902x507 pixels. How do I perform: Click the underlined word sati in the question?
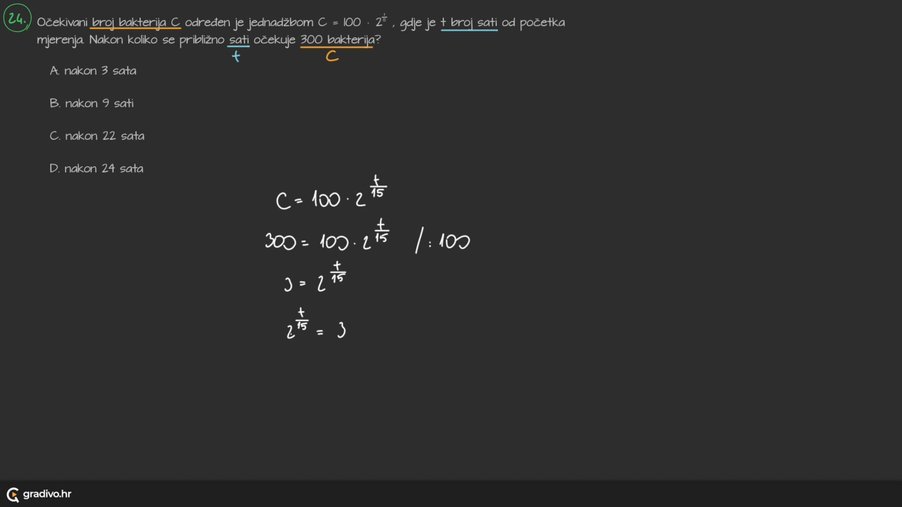[239, 40]
